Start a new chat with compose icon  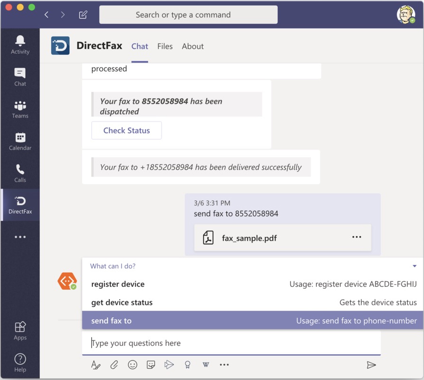point(83,15)
